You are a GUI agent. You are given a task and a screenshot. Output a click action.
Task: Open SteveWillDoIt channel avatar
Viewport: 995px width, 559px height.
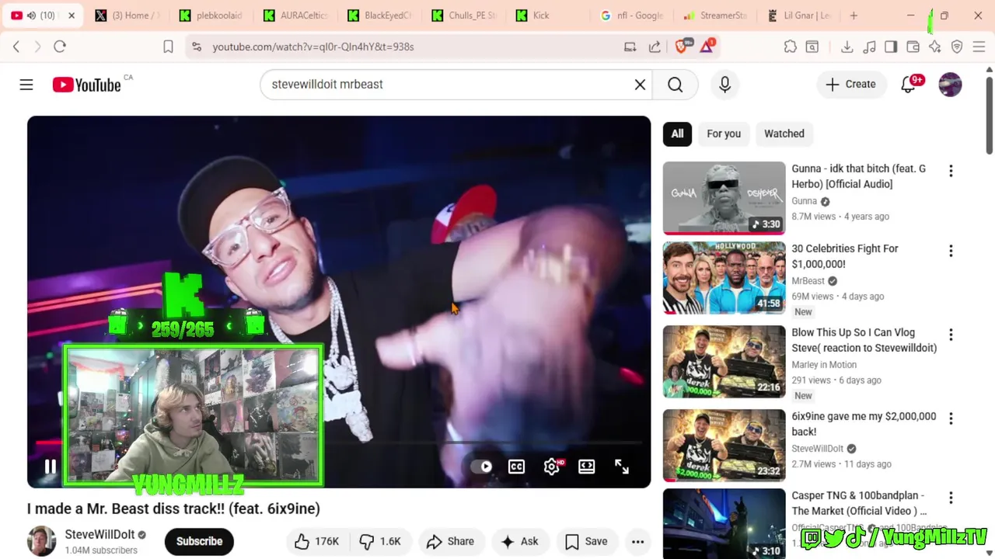pyautogui.click(x=41, y=541)
